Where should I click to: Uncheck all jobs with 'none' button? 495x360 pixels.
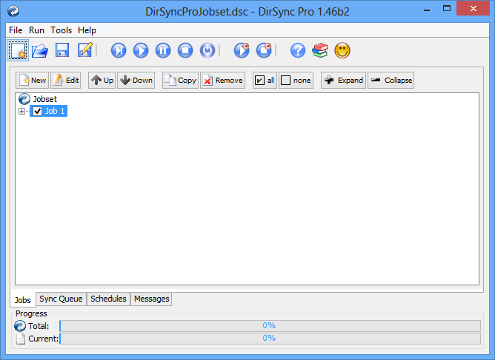296,81
